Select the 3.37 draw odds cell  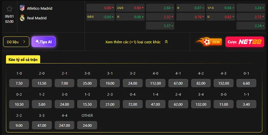tap(159, 25)
